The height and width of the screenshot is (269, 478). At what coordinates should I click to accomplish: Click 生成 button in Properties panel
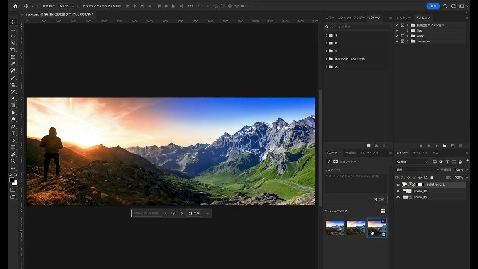379,199
